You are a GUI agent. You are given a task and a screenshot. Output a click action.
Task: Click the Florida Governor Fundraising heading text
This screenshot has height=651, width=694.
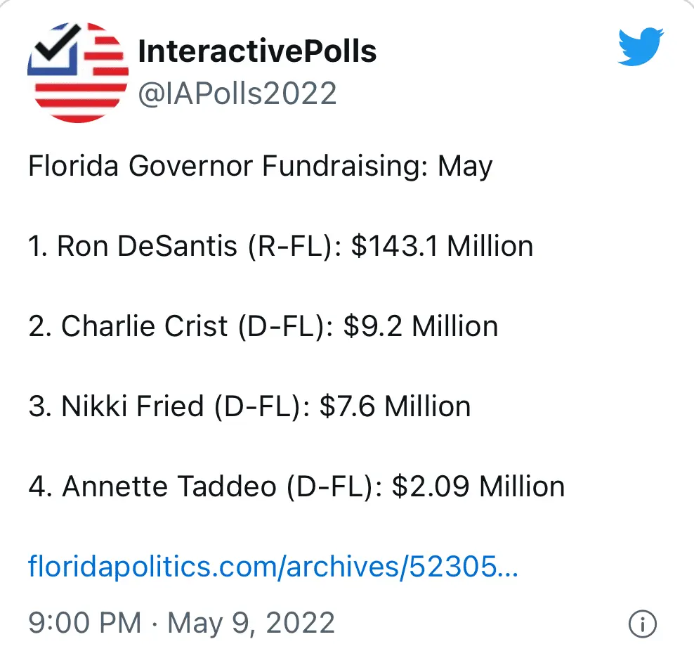click(x=260, y=167)
